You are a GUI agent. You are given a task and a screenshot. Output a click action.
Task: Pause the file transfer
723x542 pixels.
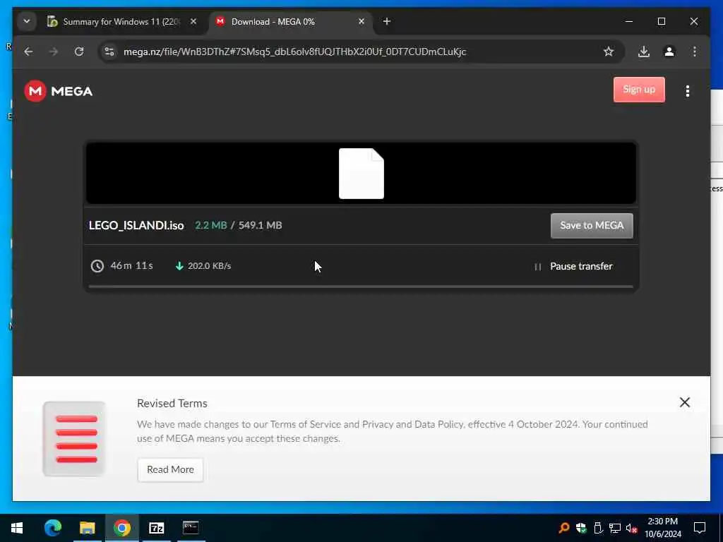[573, 266]
